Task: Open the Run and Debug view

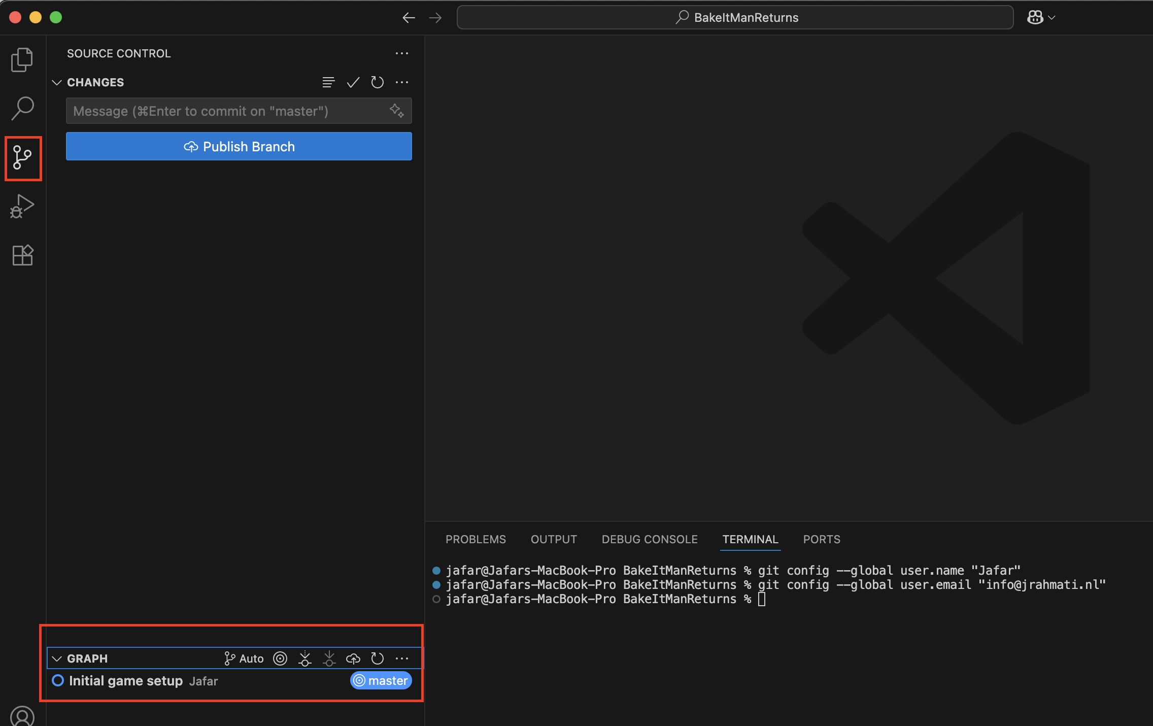Action: pos(22,207)
